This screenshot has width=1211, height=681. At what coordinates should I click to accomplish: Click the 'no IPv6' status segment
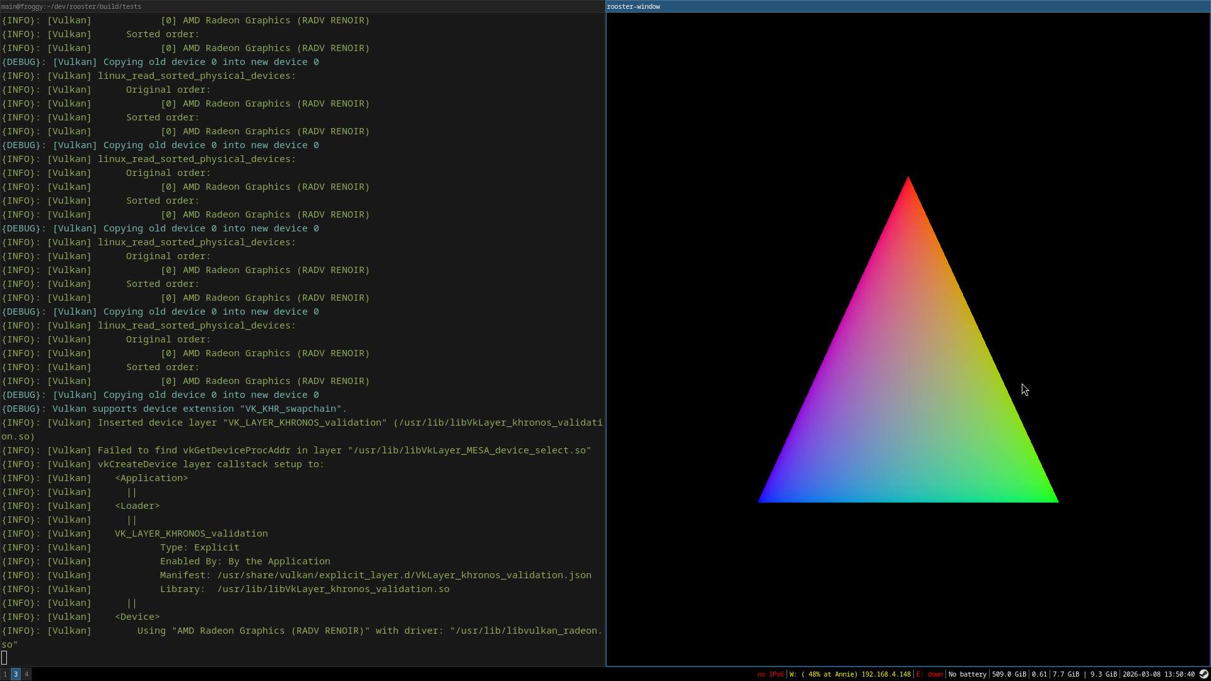point(769,674)
